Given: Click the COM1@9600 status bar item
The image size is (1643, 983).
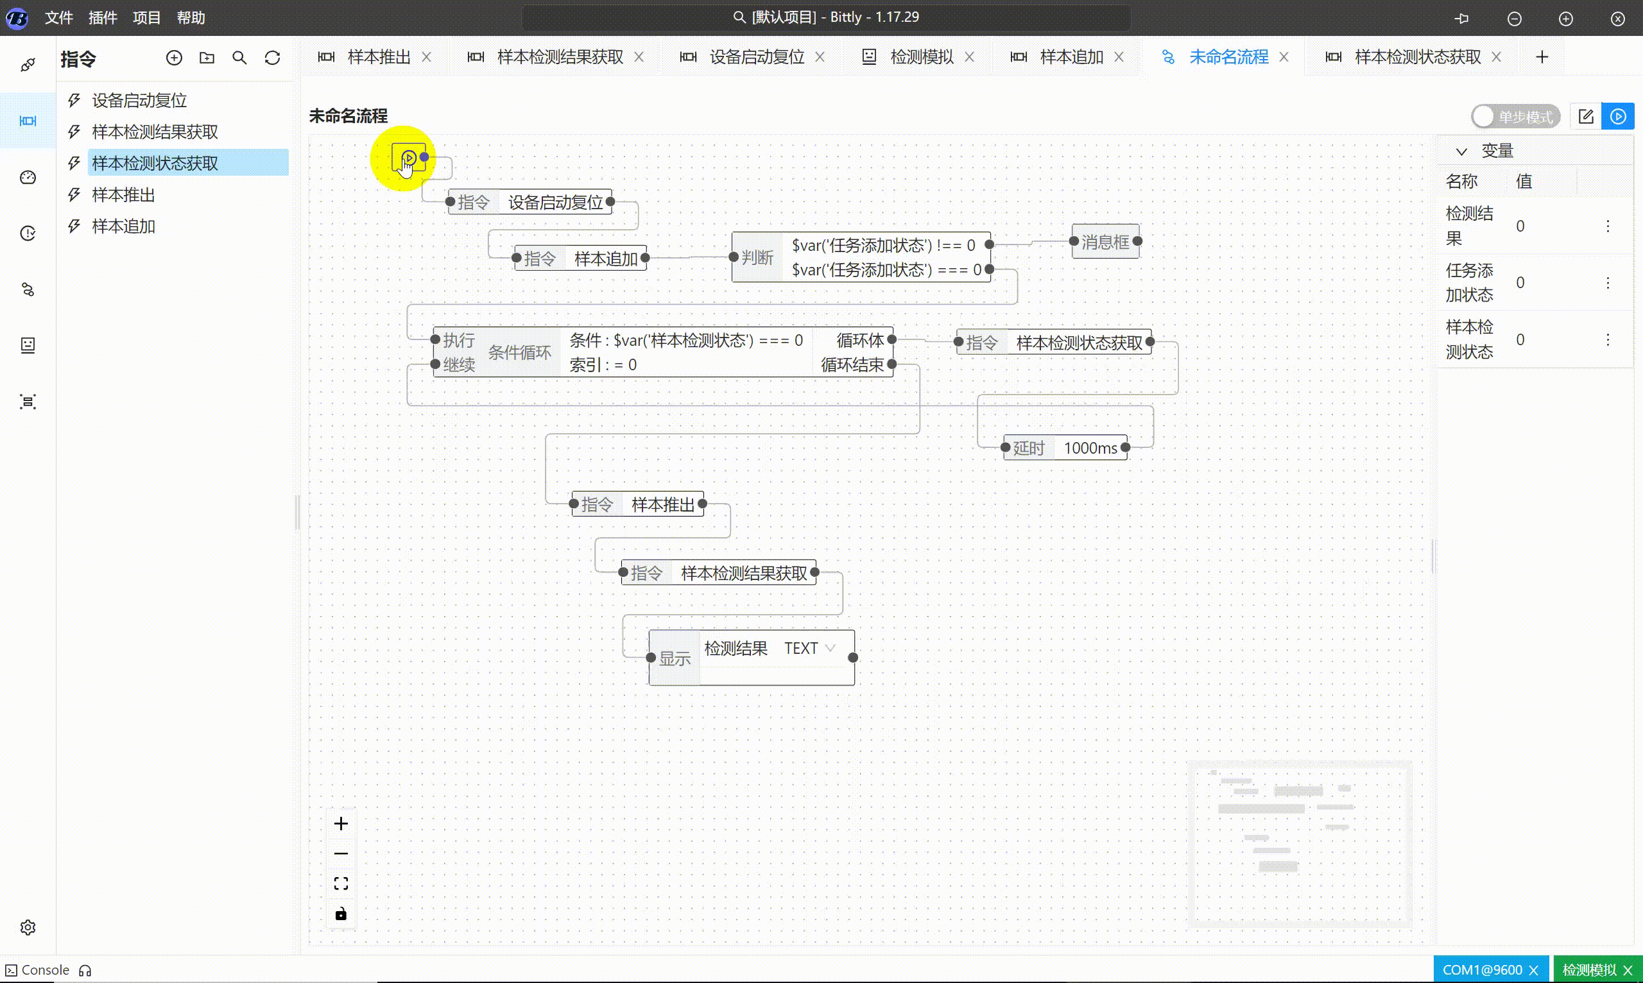Looking at the screenshot, I should [x=1482, y=968].
